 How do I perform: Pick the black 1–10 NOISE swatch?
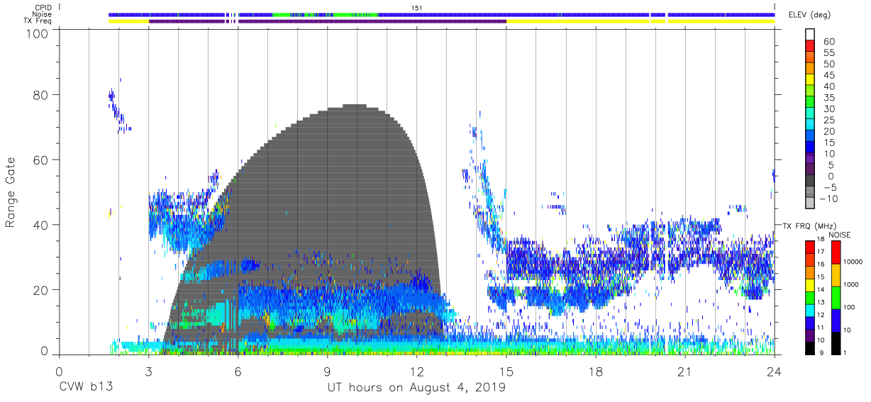coord(836,342)
